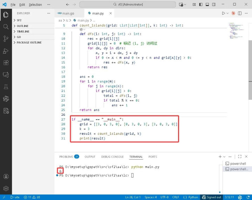Open the Selection menu
The height and width of the screenshot is (200, 252).
pos(35,5)
